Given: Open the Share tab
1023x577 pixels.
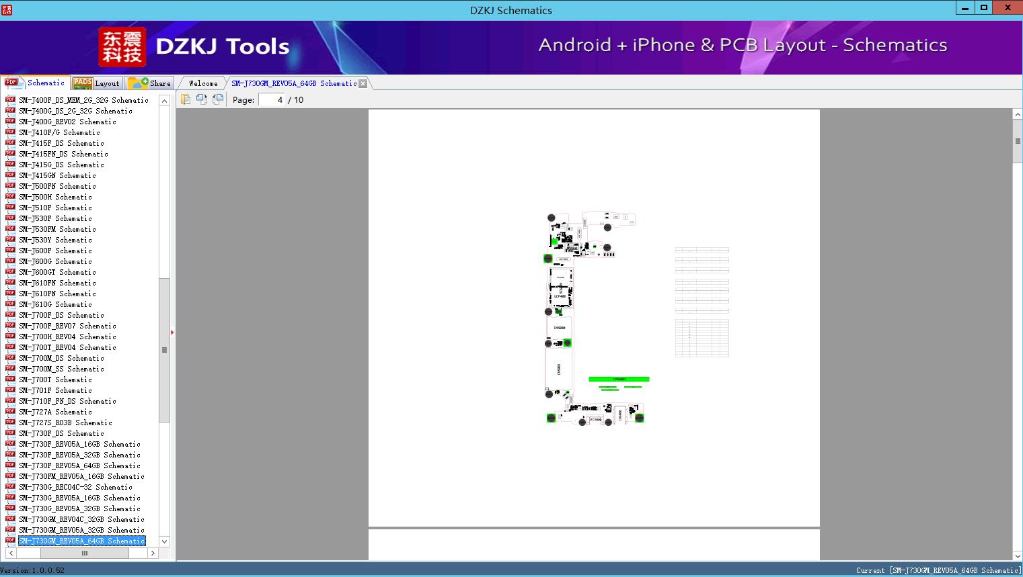Looking at the screenshot, I should [149, 83].
